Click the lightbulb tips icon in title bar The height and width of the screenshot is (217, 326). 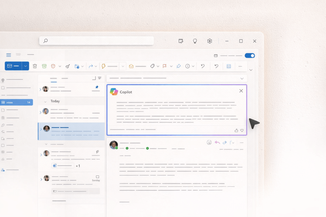195,41
